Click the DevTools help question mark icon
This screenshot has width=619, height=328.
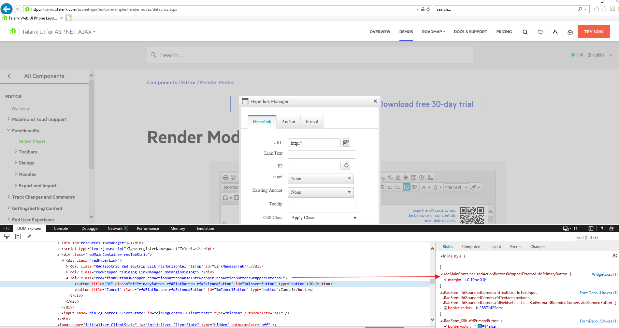pos(602,229)
